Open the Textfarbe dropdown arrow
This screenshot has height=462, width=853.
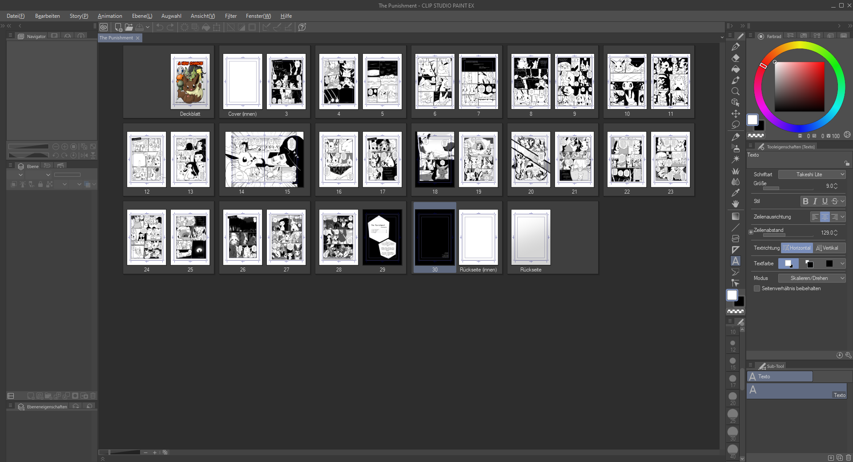(842, 263)
